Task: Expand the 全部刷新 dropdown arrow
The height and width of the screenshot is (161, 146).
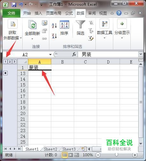Action: [x=32, y=39]
